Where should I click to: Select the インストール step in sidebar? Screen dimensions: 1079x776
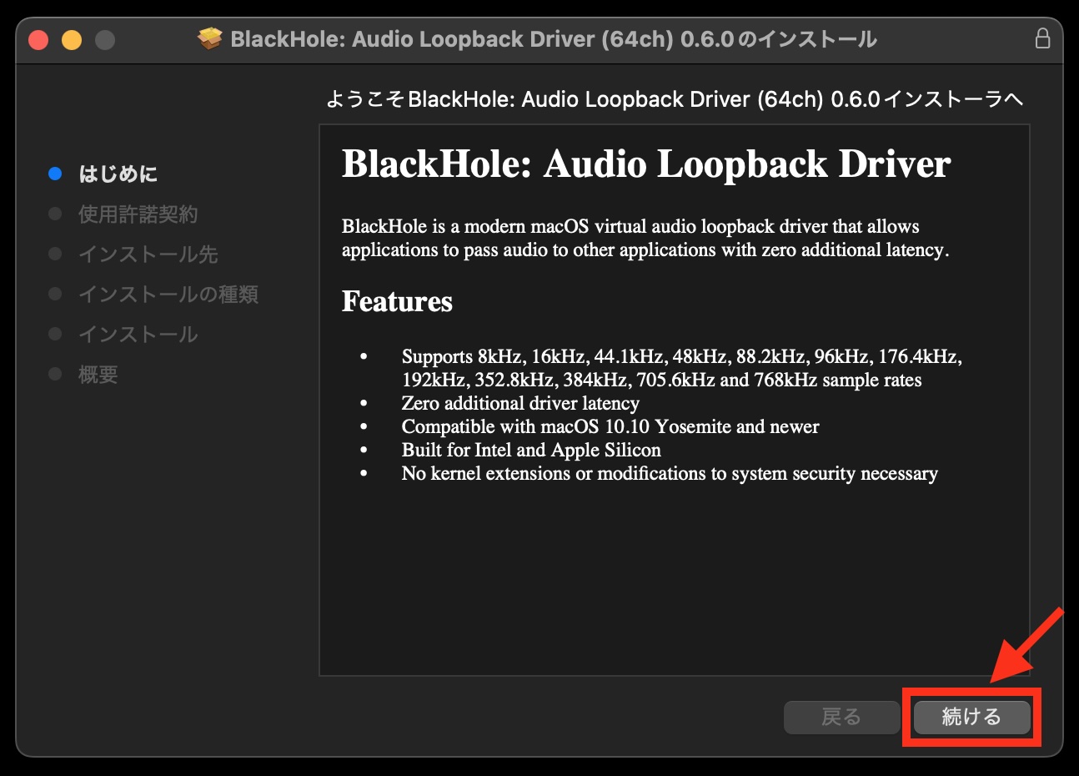click(138, 335)
